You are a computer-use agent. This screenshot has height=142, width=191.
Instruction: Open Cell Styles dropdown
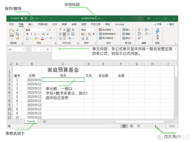tap(107, 38)
